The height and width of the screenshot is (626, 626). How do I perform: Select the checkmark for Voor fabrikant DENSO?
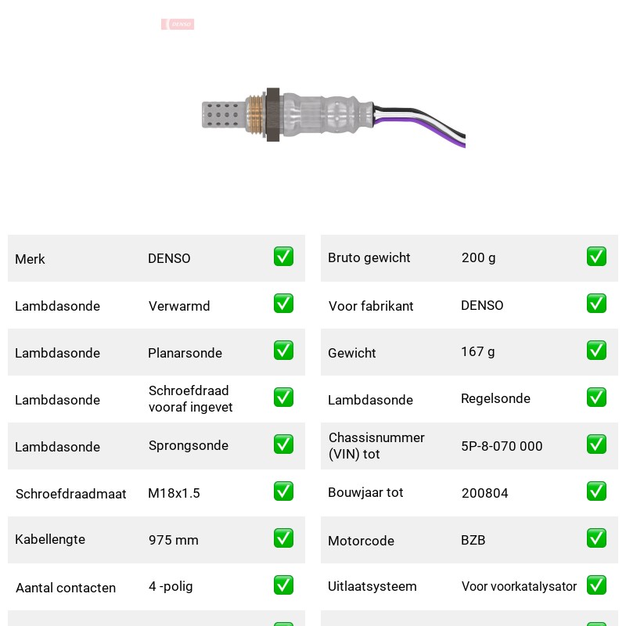(x=596, y=304)
